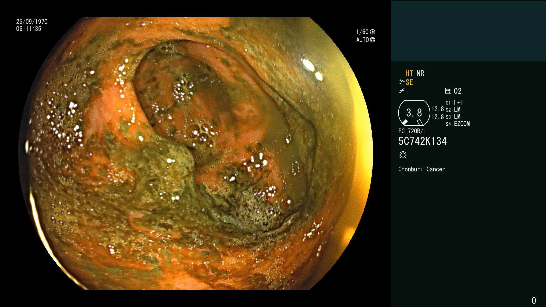
Task: Click the endoscopic colon image
Action: point(196,153)
